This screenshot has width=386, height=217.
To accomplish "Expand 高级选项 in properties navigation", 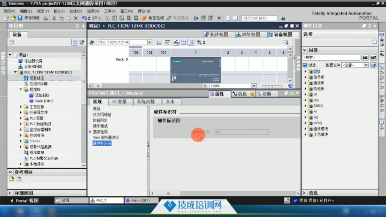I will point(90,132).
